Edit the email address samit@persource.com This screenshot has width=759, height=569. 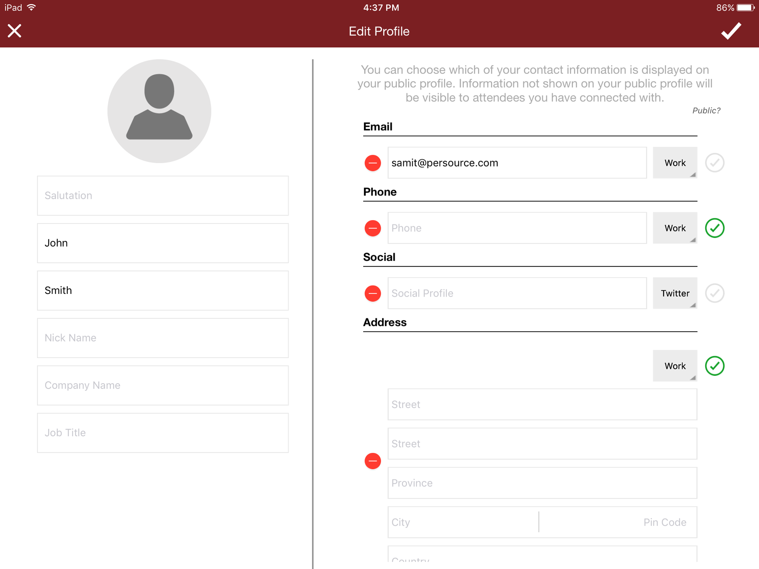point(517,163)
